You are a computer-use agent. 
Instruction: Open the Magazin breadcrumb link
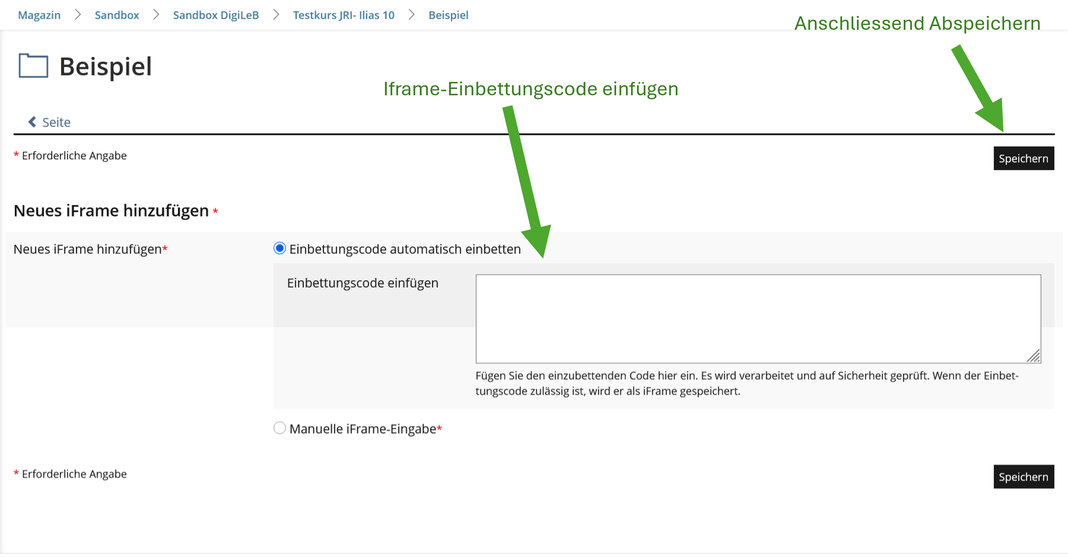[x=39, y=15]
